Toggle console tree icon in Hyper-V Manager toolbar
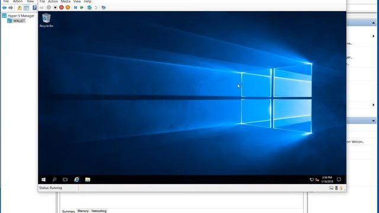Viewport: 379px width, 213px height. coord(26,8)
